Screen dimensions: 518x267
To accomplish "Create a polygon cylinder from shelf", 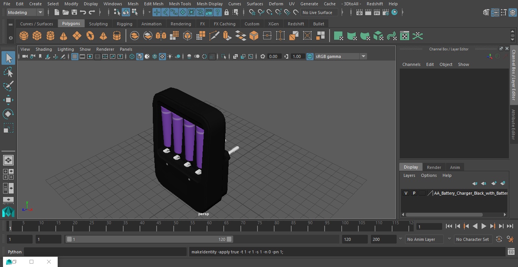I will tap(50, 36).
